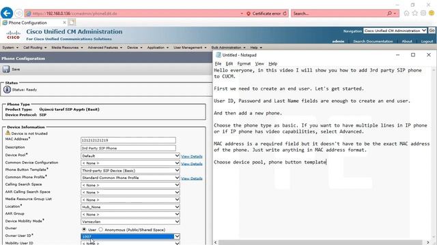
Task: Click Notepad horizontal scrollbar right arrow
Action: coord(428,242)
